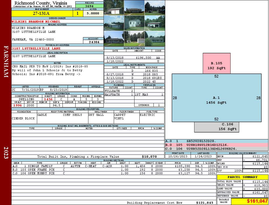
Task: Click reviewed date 8/23/2019
Action: pyautogui.click(x=58, y=90)
